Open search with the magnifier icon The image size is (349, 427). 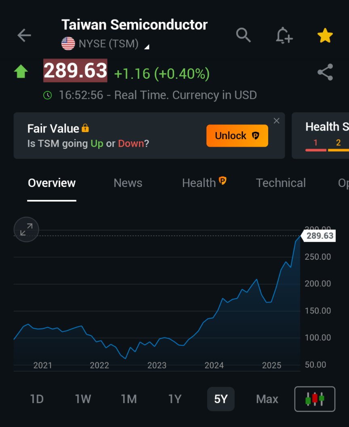(x=243, y=35)
